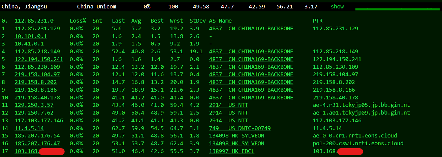Click Avg value 40.8 on hop 4
Screen dimensions: 442x157
point(138,52)
